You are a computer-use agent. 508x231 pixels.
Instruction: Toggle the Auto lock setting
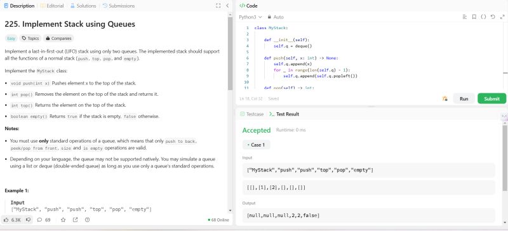click(276, 17)
